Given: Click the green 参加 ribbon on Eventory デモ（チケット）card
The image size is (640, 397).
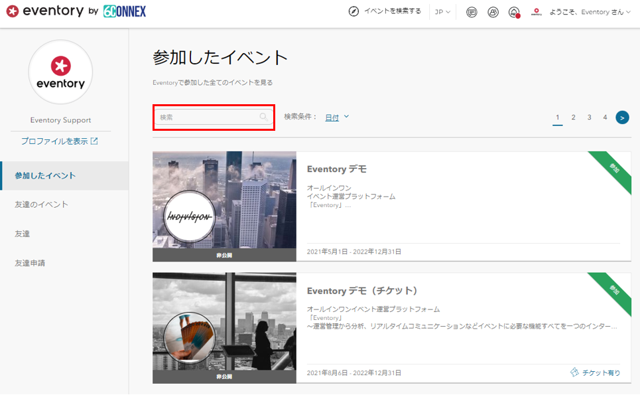Looking at the screenshot, I should [613, 290].
